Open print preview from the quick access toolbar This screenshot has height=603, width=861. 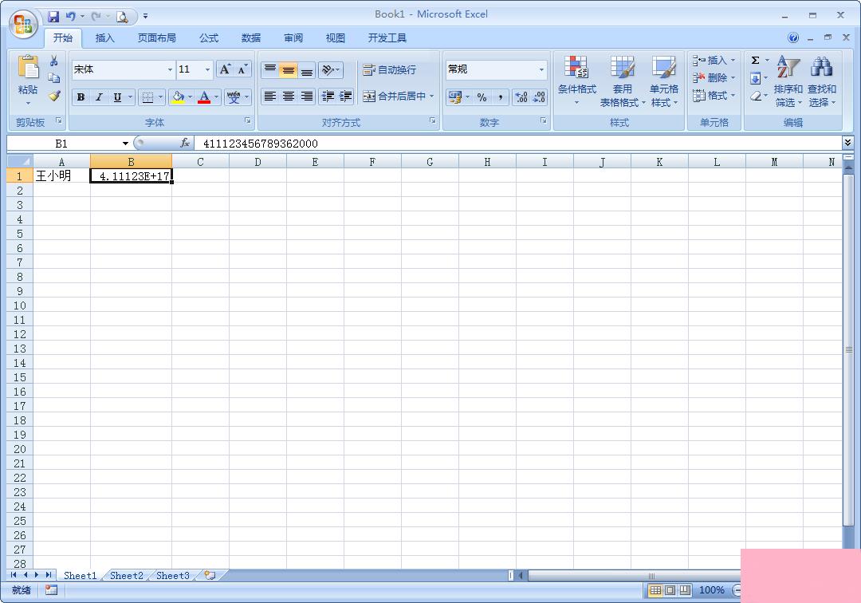click(x=122, y=17)
